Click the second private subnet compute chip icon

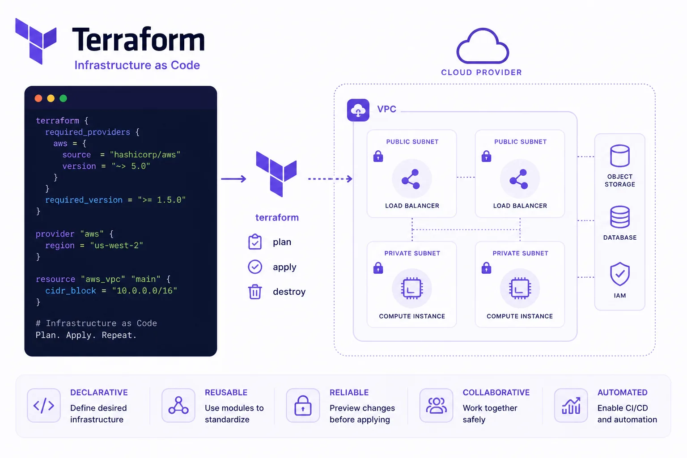point(520,288)
